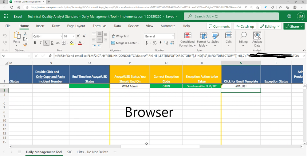This screenshot has width=307, height=157.
Task: Add page to browser favorites
Action: 258,7
